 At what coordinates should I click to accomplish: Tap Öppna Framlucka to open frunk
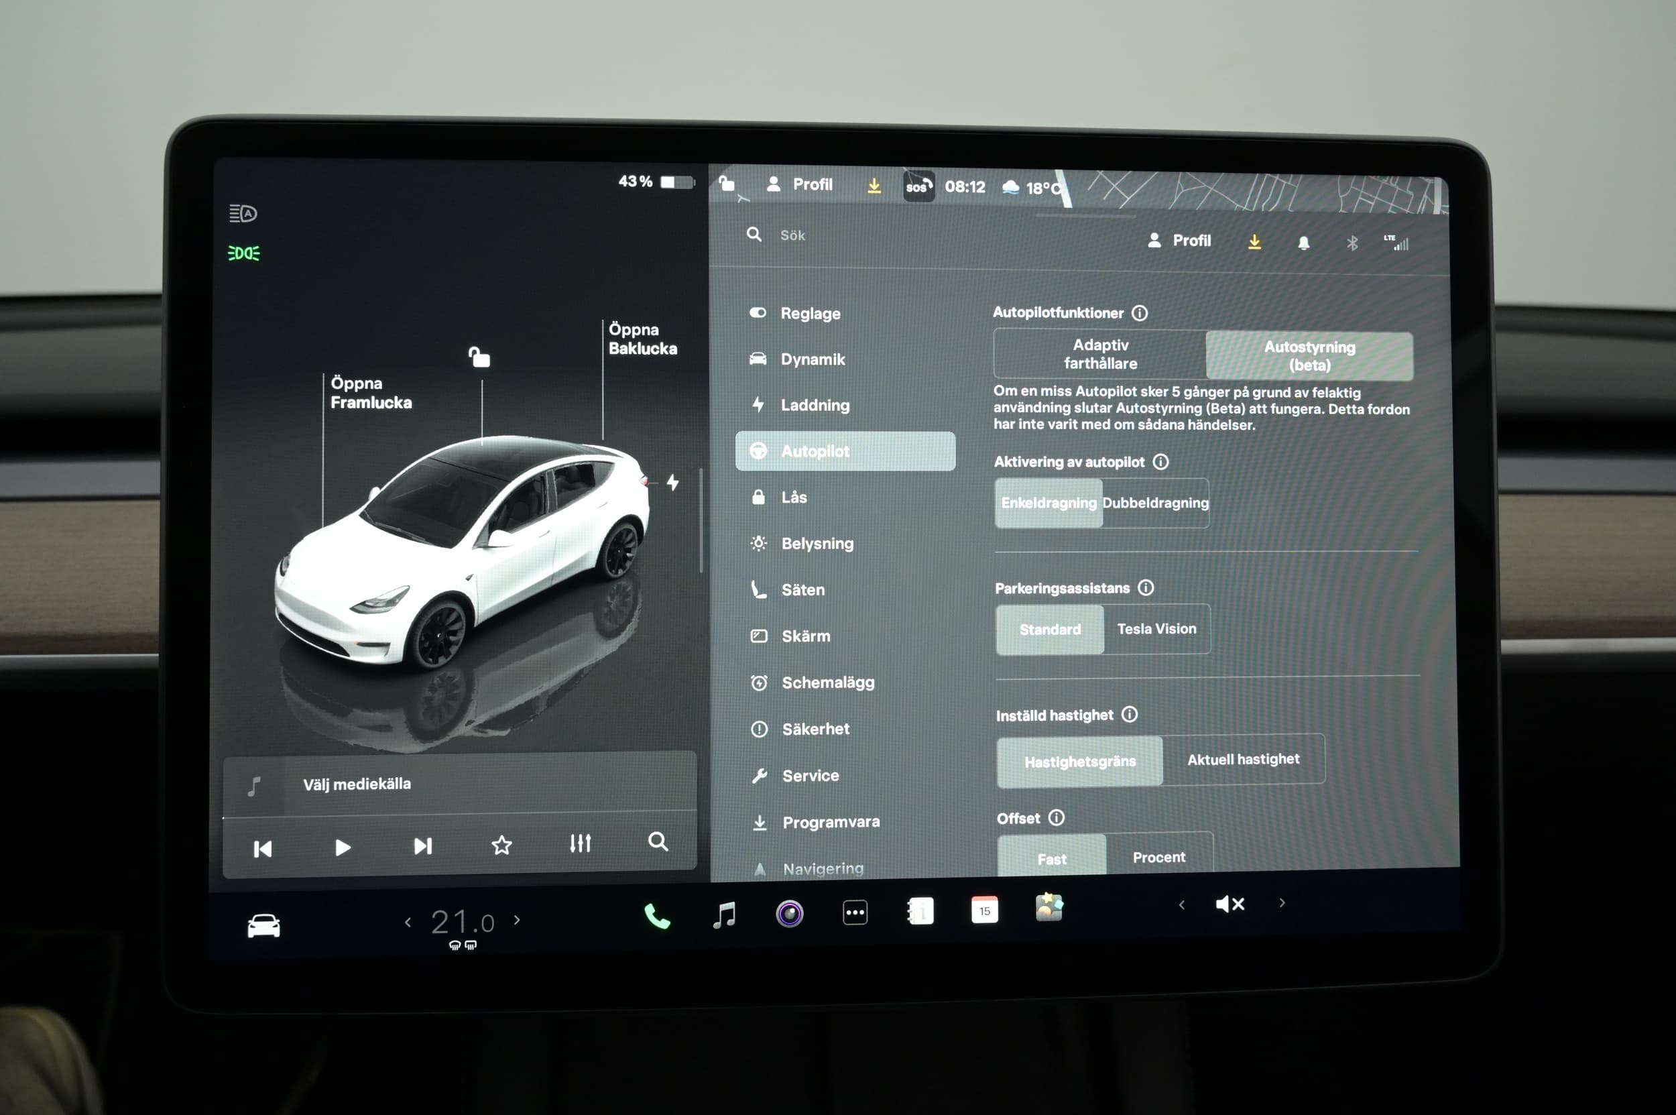371,392
